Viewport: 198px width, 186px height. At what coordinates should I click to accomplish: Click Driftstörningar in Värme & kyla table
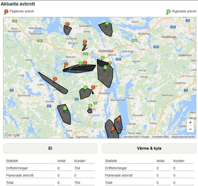[116, 168]
